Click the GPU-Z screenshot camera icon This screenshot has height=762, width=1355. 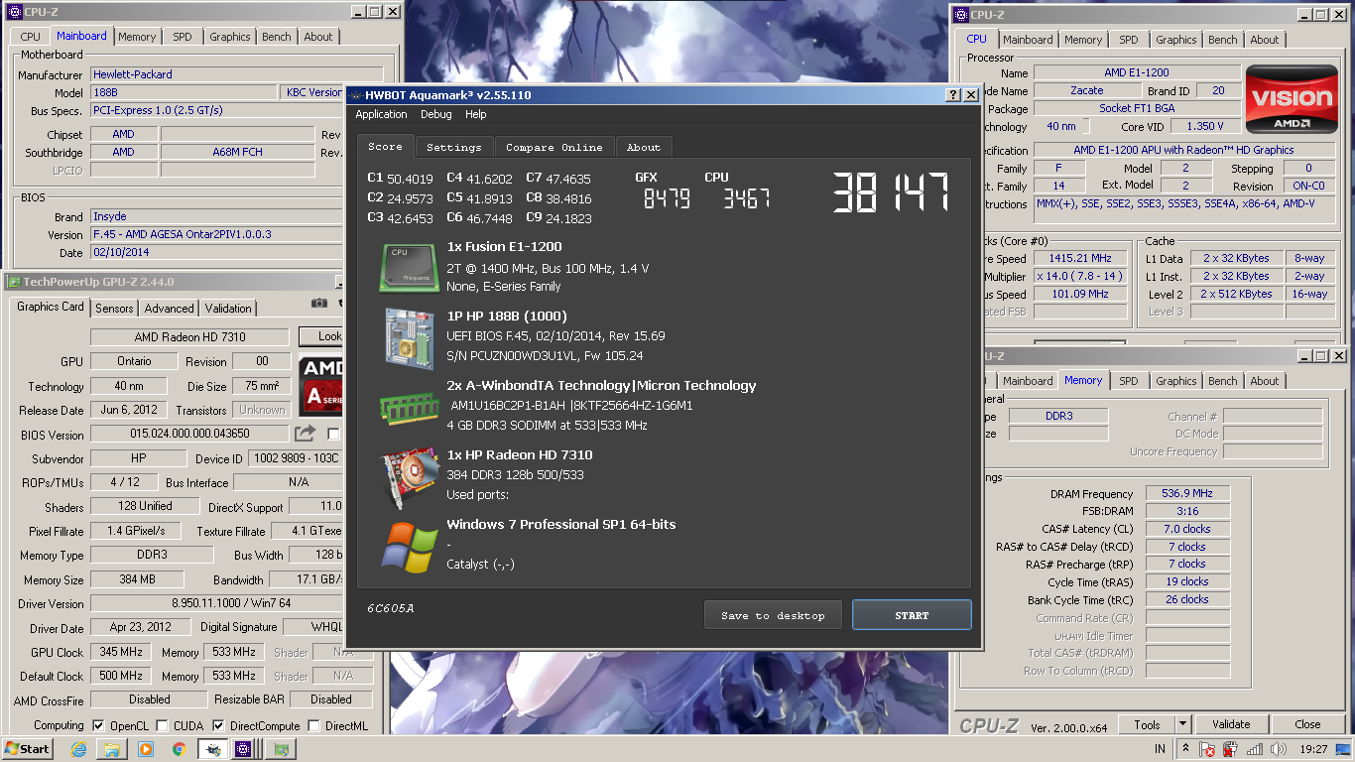[x=319, y=304]
